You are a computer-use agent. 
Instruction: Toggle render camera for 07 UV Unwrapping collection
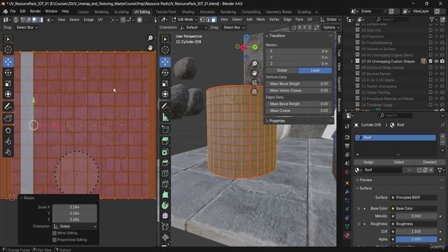[x=442, y=62]
